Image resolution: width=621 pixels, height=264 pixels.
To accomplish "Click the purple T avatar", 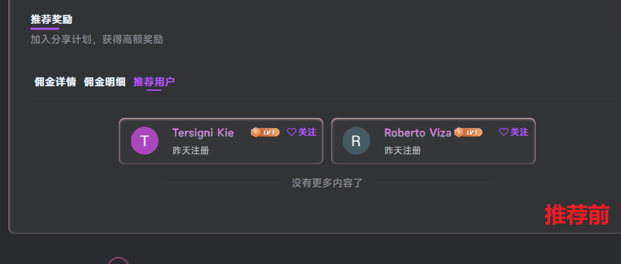I will coord(145,141).
